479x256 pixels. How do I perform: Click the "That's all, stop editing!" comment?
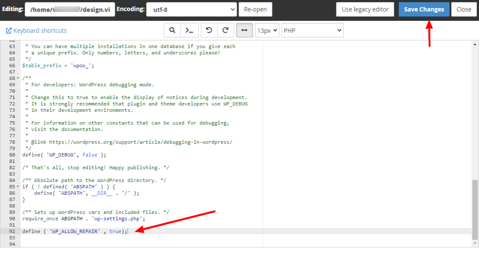pyautogui.click(x=96, y=168)
